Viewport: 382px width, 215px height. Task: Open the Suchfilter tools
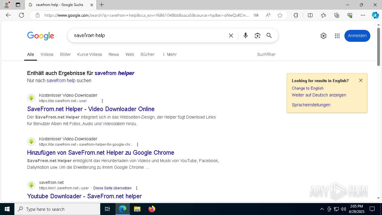pos(266,54)
